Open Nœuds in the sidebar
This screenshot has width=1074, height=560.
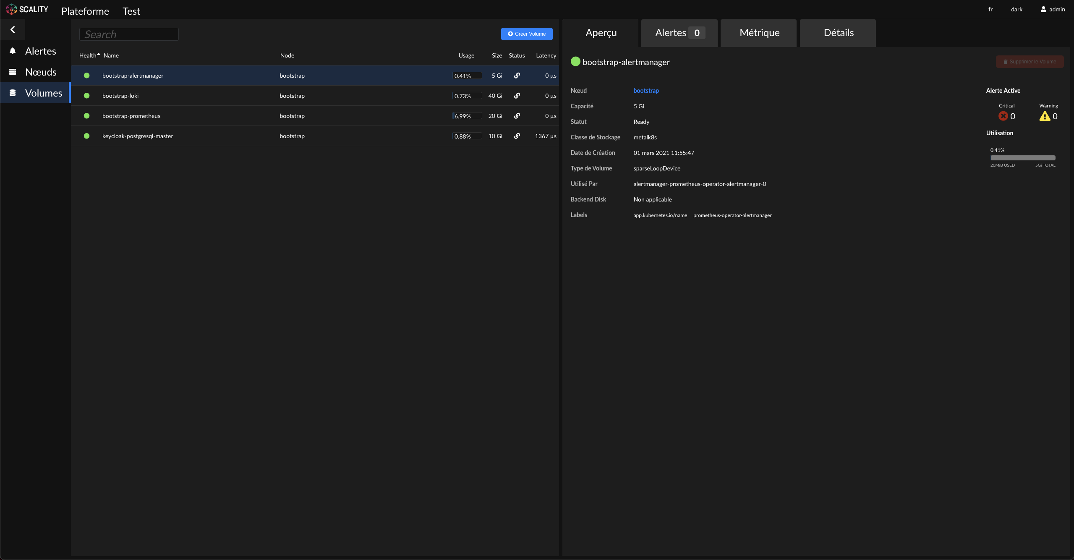(x=40, y=72)
